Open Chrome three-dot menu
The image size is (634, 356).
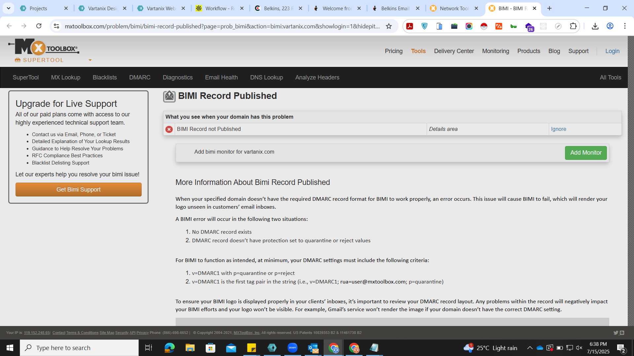(625, 26)
